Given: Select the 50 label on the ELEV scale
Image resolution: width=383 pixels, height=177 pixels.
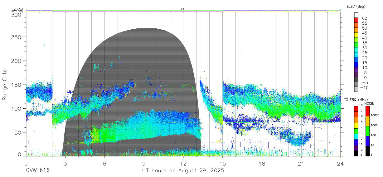Looking at the screenshot, I should (x=365, y=28).
